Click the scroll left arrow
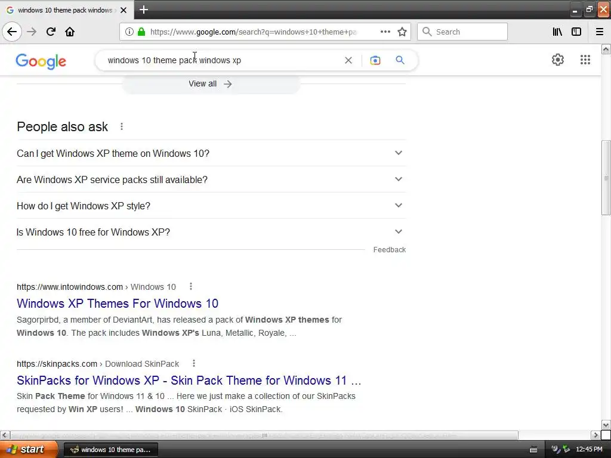The height and width of the screenshot is (458, 611). [x=5, y=435]
